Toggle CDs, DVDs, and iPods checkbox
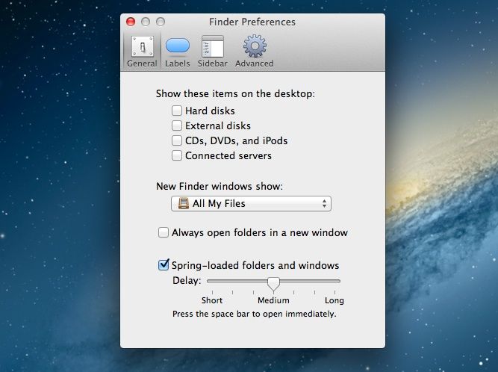 coord(177,140)
